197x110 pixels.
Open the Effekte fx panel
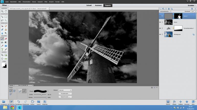[174, 102]
